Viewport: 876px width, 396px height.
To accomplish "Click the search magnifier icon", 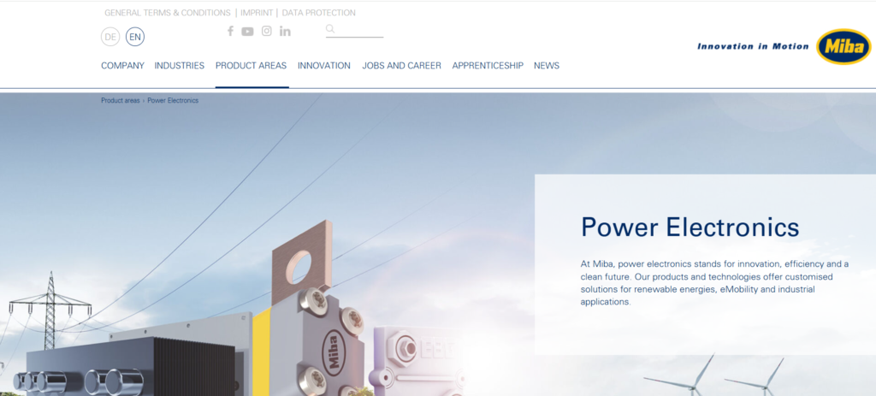I will (330, 30).
